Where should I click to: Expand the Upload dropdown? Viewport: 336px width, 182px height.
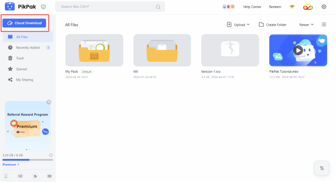pos(238,24)
